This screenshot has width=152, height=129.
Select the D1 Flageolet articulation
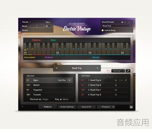coord(49,90)
